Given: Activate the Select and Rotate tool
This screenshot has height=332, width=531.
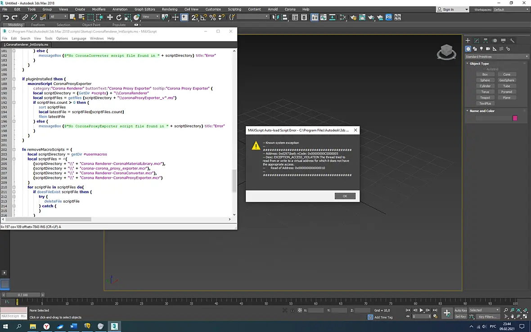Looking at the screenshot, I should 119,17.
